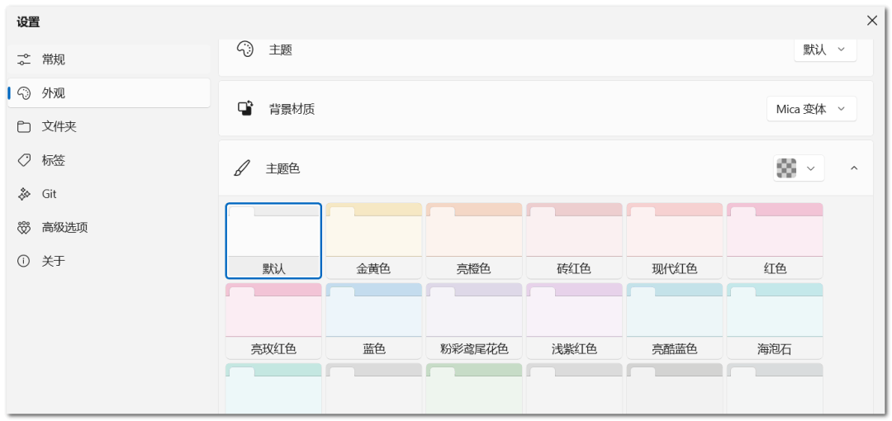The width and height of the screenshot is (892, 421).
Task: Apply the 蓝色 theme color
Action: pos(373,320)
